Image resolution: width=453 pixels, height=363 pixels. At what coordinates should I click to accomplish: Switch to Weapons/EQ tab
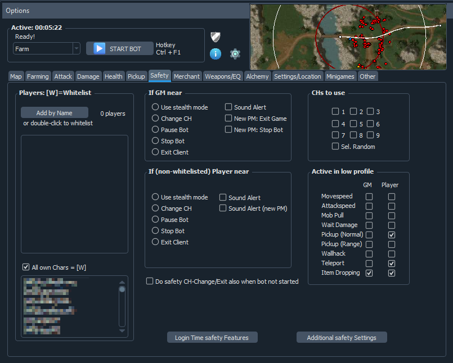click(x=223, y=76)
